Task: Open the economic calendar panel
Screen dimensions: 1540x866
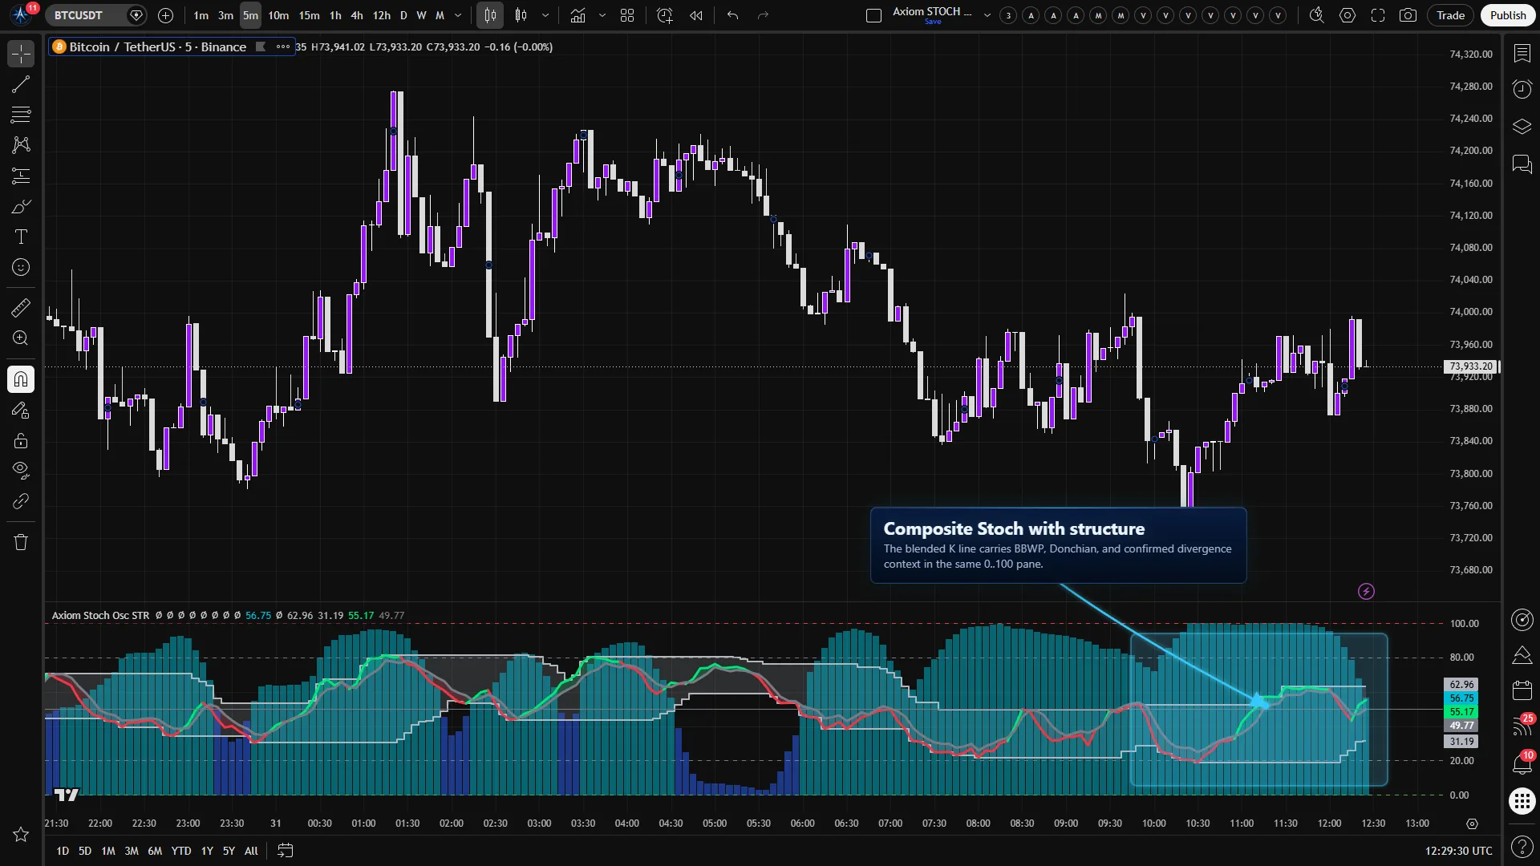Action: (1522, 690)
